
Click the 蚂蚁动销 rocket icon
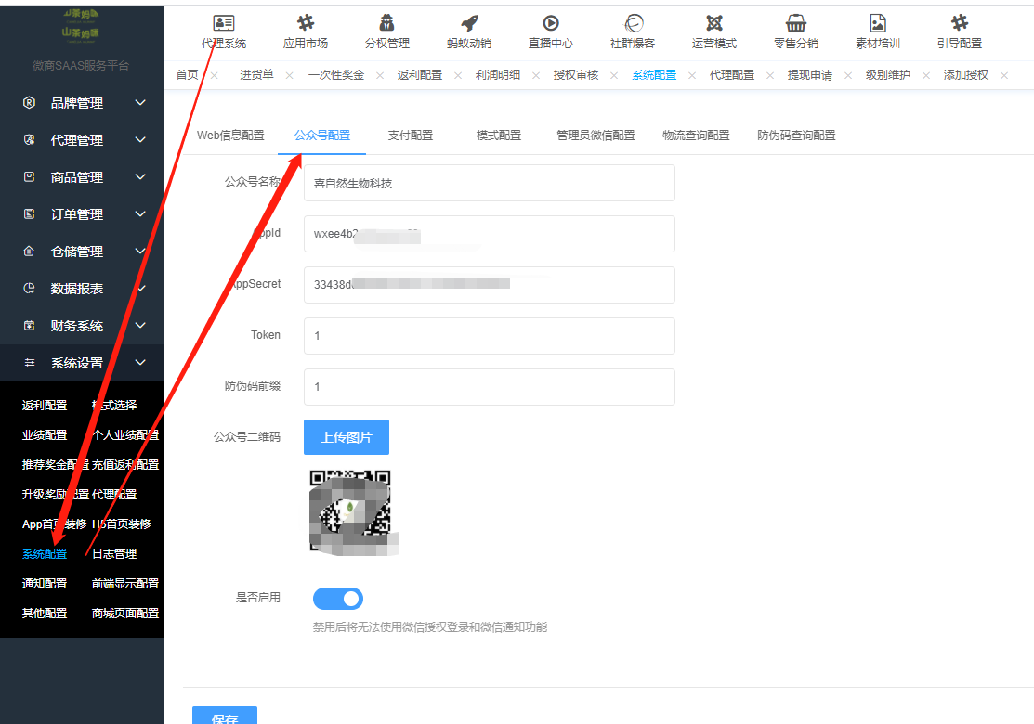click(469, 24)
